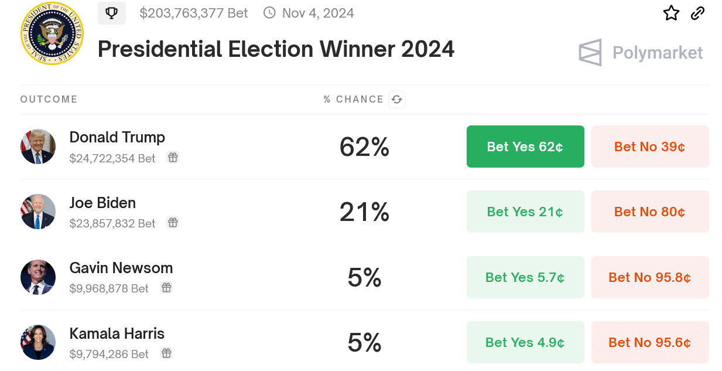Bet Yes 5.7¢ on Gavin Newsom

coord(525,277)
